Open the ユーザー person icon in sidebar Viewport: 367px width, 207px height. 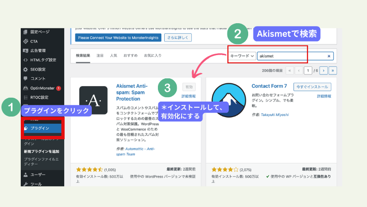click(x=26, y=175)
